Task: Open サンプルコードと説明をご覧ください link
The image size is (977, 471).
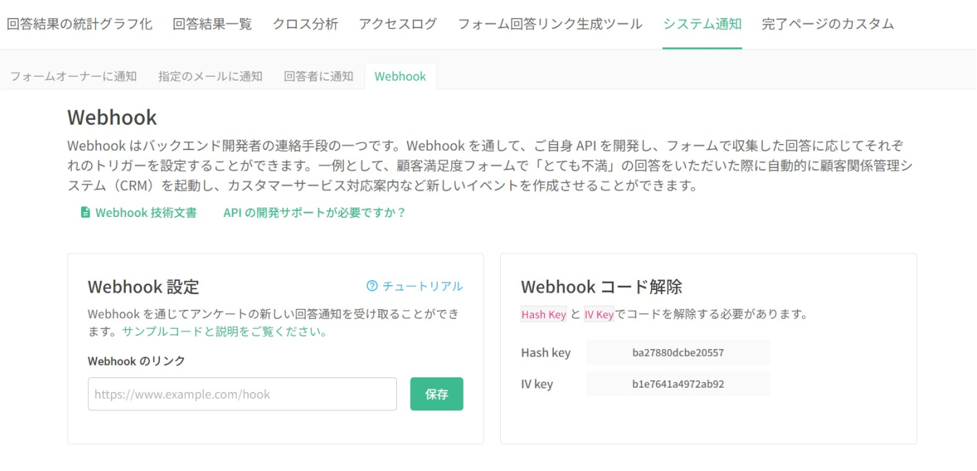Action: [224, 332]
